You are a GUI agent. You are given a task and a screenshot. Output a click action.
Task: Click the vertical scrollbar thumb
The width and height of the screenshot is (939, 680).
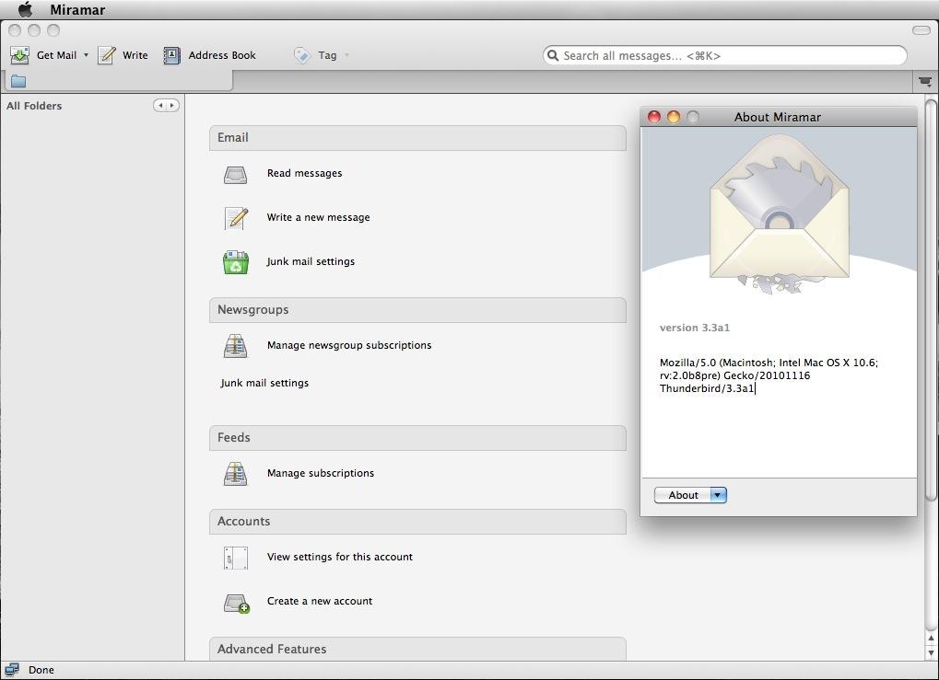931,301
